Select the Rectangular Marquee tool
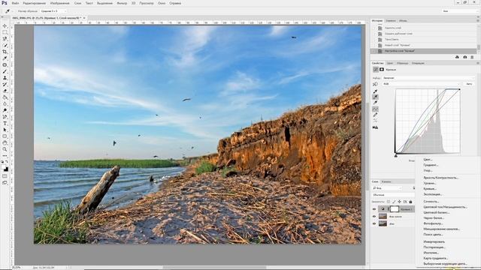The height and width of the screenshot is (270, 481). 5,32
